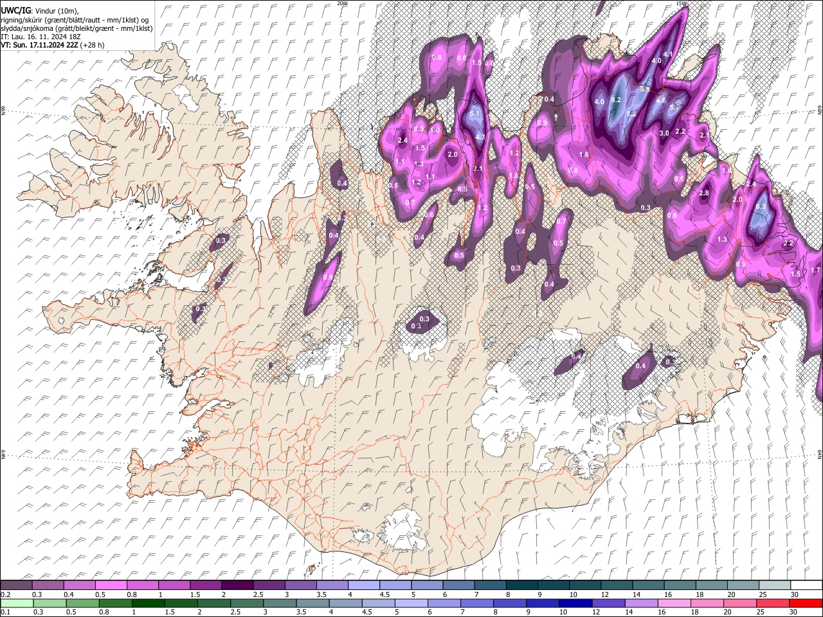
Task: Click the 8.2 precipitation maximum on the map
Action: (616, 100)
